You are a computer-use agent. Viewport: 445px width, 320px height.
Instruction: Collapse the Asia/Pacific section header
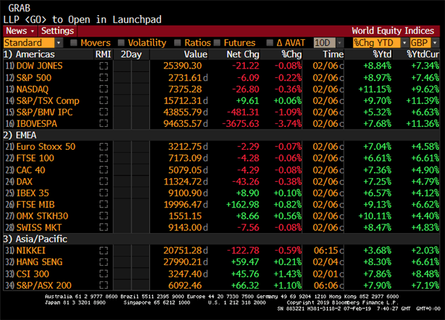tap(35, 239)
